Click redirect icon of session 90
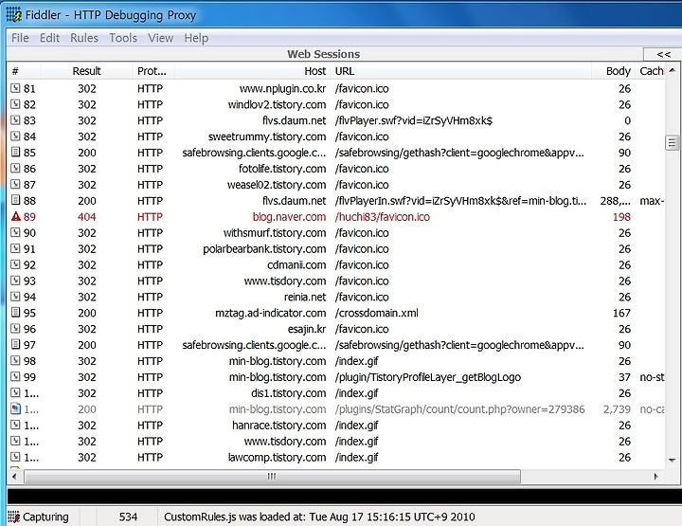The width and height of the screenshot is (682, 526). coord(15,233)
